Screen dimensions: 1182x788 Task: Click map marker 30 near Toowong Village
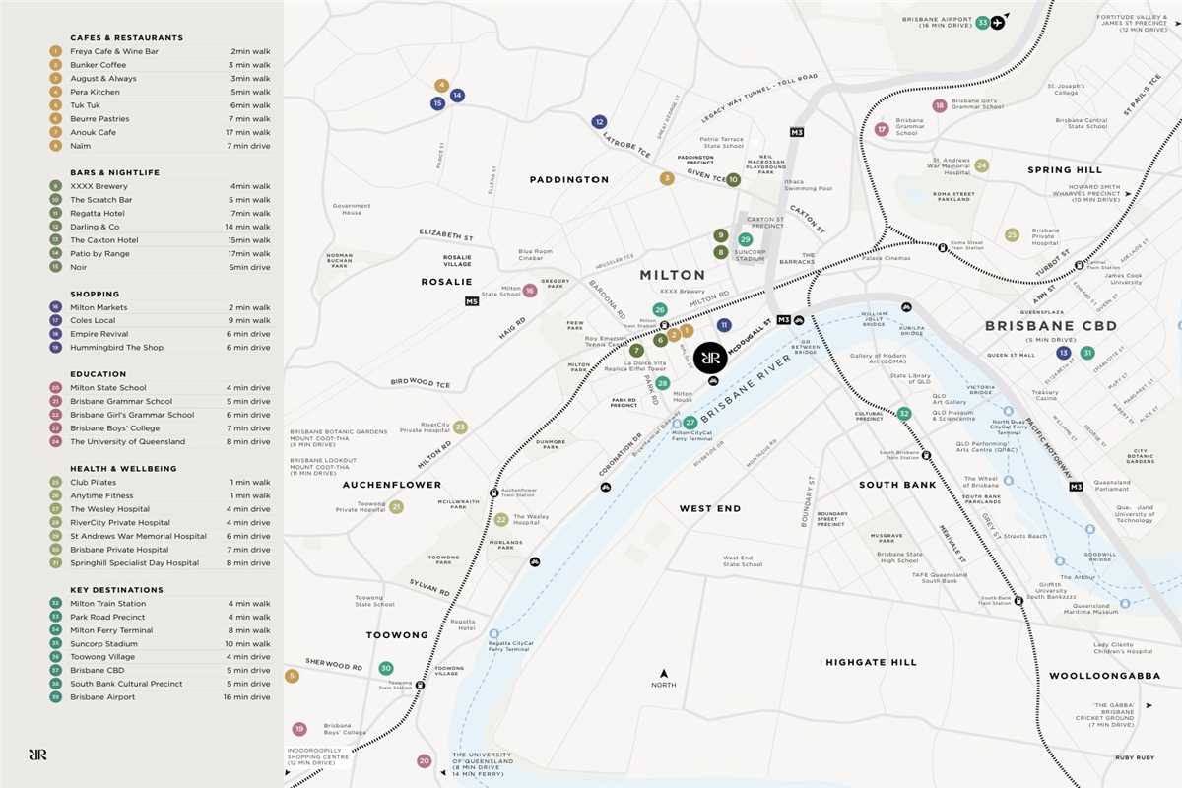[385, 668]
